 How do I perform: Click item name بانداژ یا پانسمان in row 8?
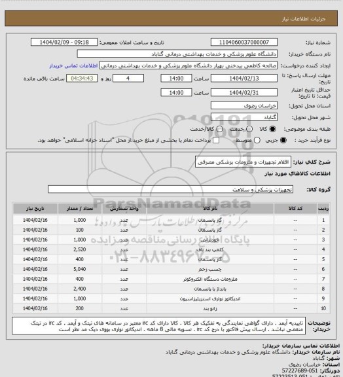point(210,289)
